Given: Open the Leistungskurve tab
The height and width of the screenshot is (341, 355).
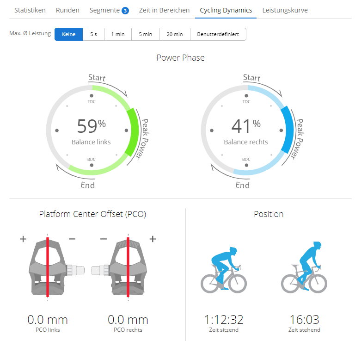Looking at the screenshot, I should 285,10.
